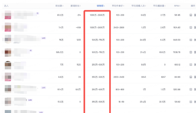The height and width of the screenshot is (113, 196).
Task: Select new fans value 8.6万
Action: 78,90
